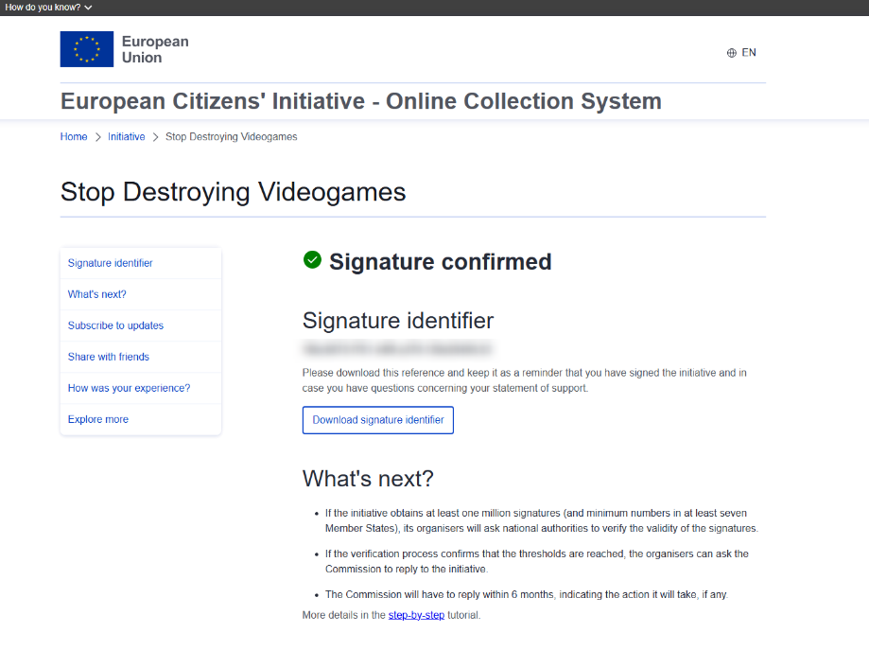Click the bullet about verification process thresholds
Viewport: 869px width, 650px height.
pos(536,561)
